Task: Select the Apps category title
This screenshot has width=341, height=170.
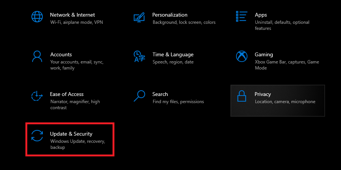Action: point(261,15)
